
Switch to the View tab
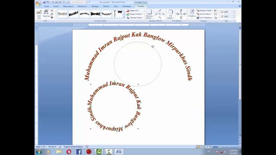point(116,6)
